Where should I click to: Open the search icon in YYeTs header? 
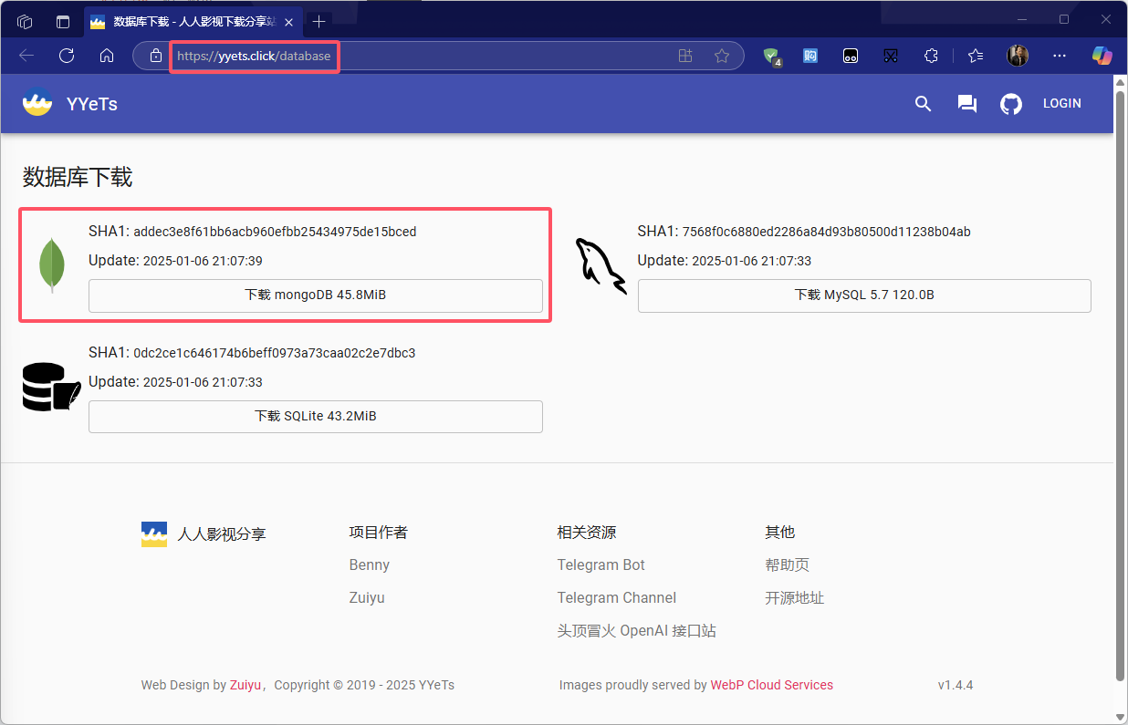coord(923,104)
